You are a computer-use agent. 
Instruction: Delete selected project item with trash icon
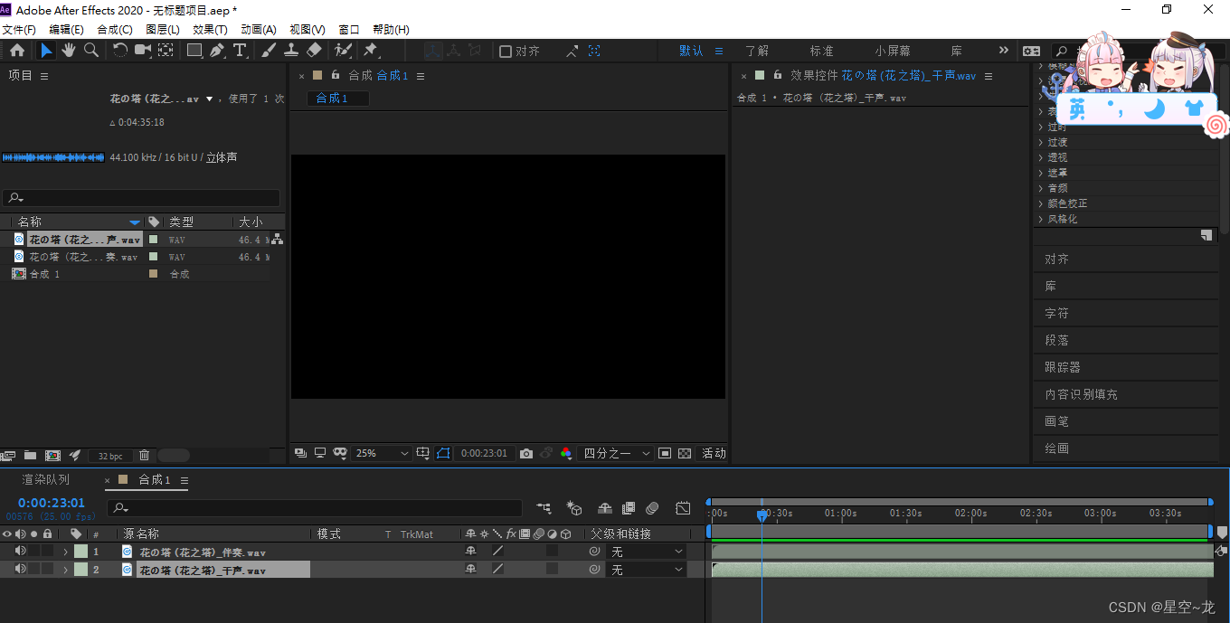tap(144, 456)
